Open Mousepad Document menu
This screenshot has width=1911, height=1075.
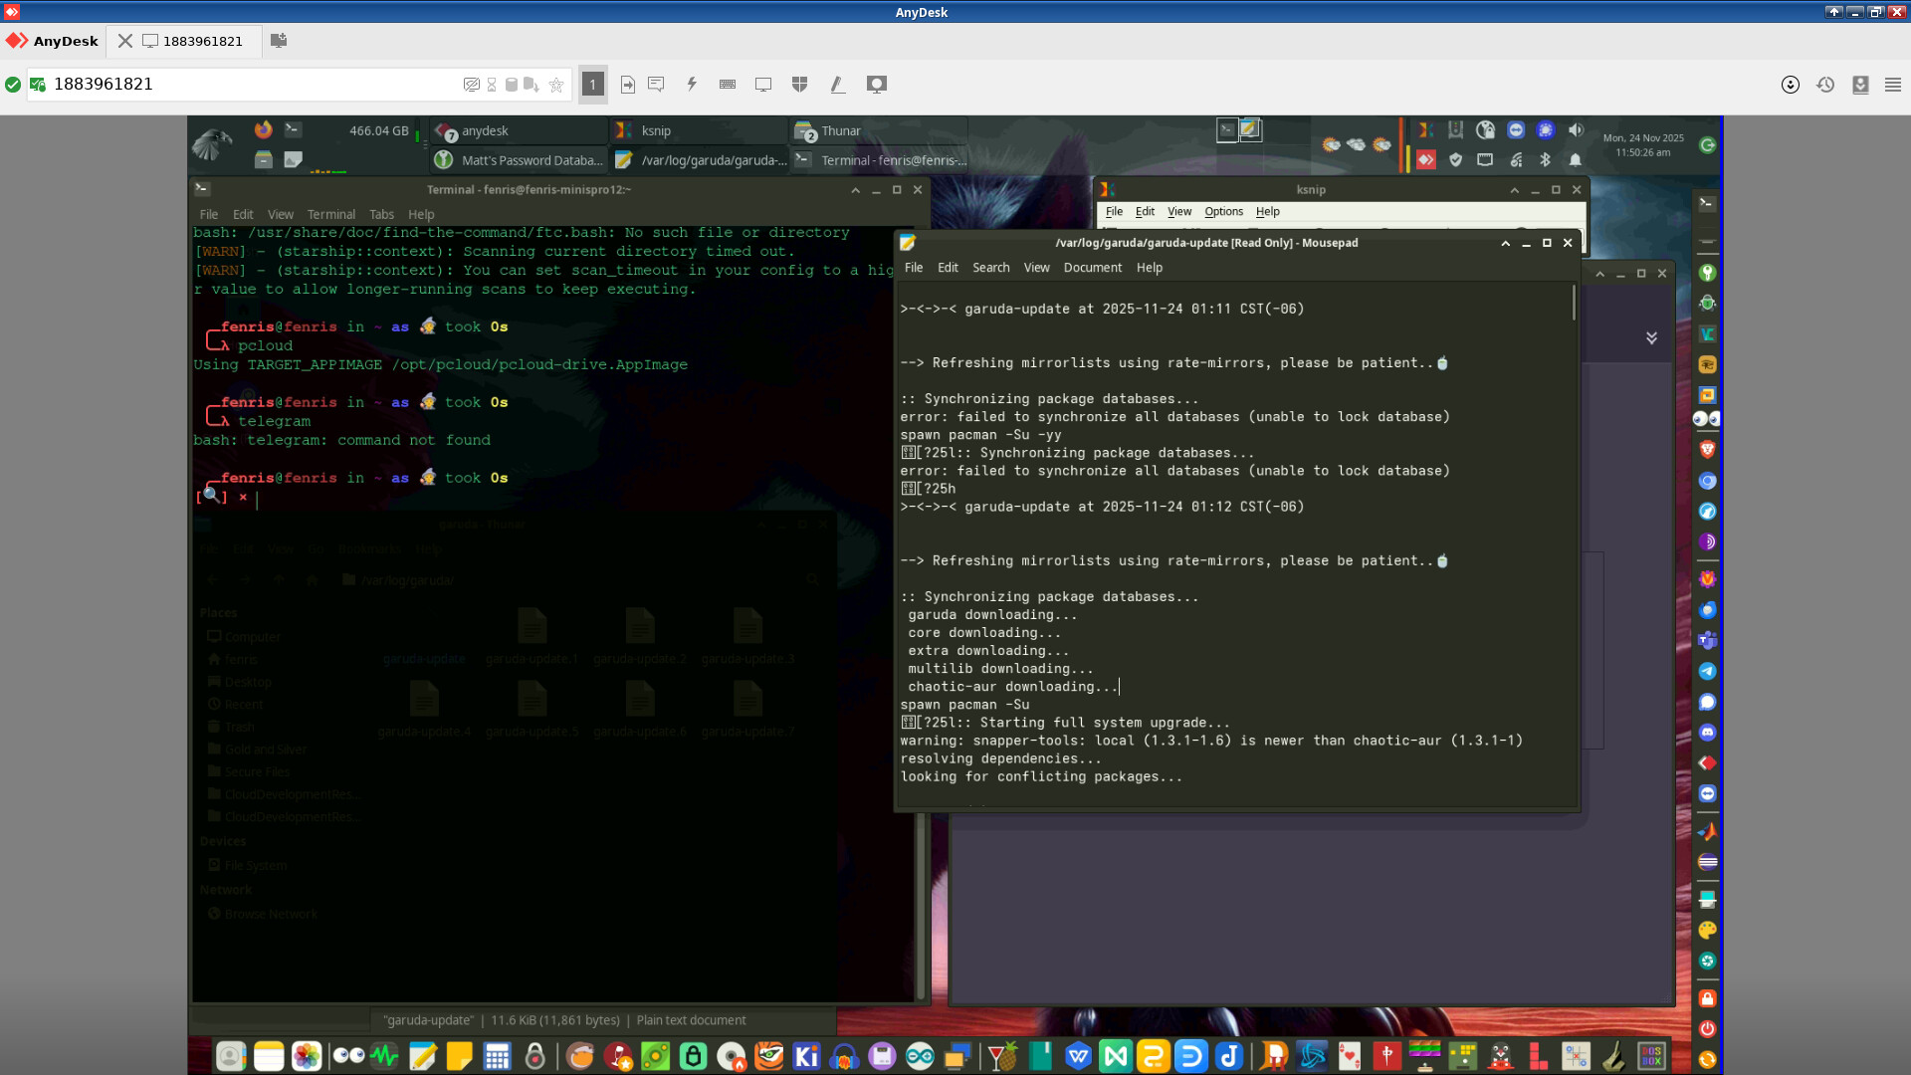[x=1092, y=268]
